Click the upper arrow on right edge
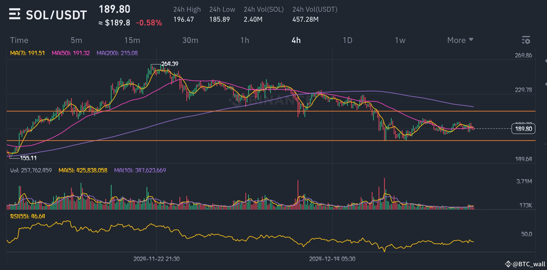This screenshot has width=547, height=270. coord(546,61)
